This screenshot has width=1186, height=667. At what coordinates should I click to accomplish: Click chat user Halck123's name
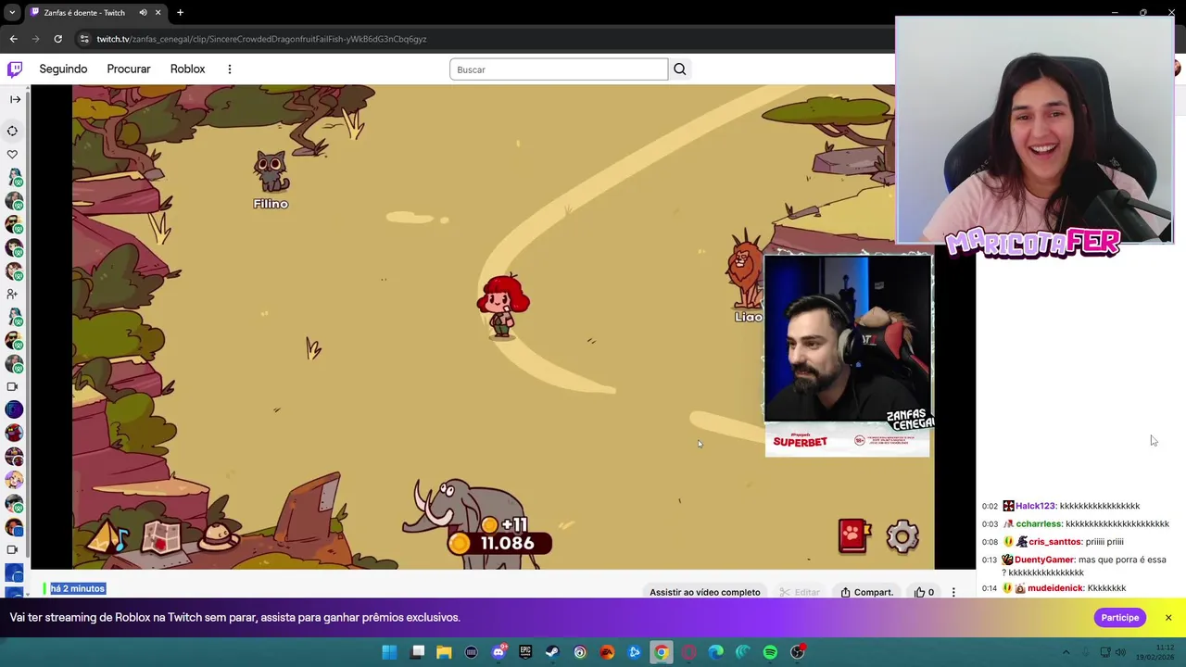click(1035, 506)
